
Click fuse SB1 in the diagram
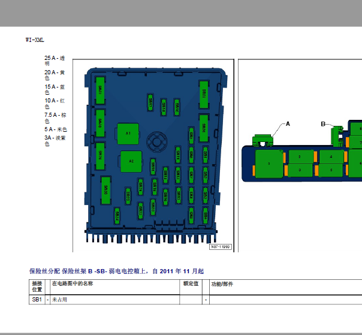(205, 155)
